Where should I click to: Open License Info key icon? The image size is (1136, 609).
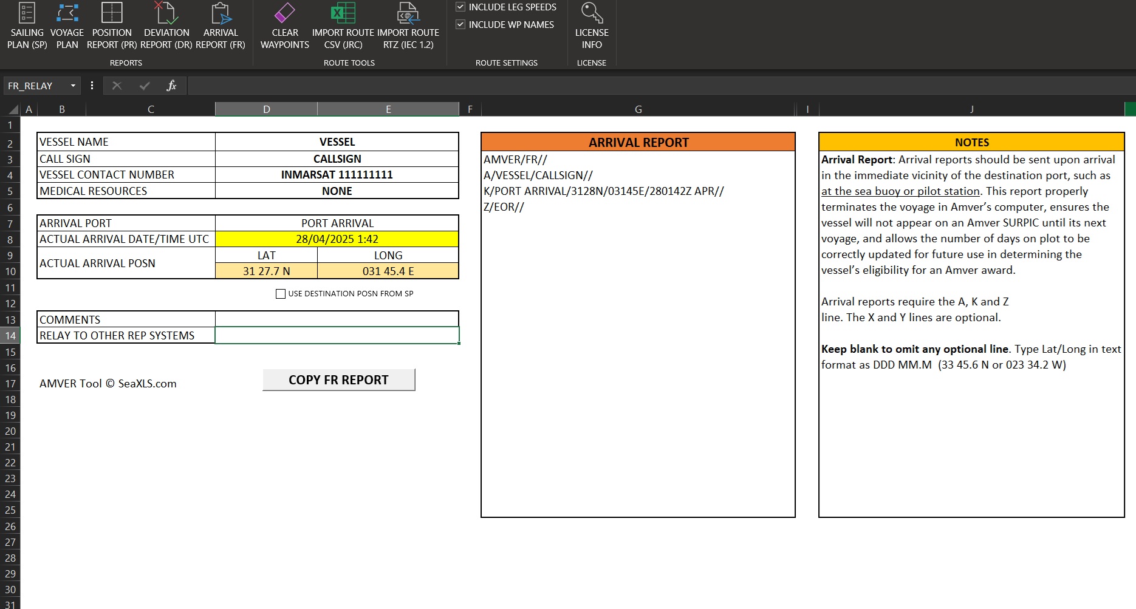pyautogui.click(x=591, y=13)
